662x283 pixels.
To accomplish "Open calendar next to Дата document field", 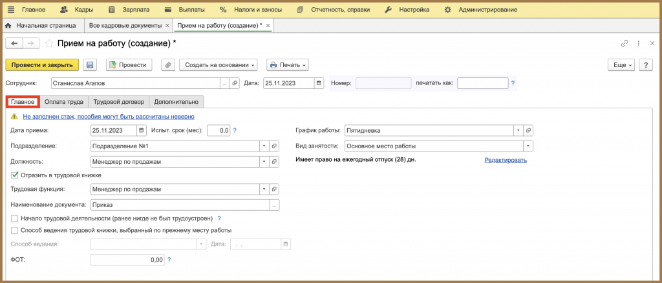I will pyautogui.click(x=319, y=83).
